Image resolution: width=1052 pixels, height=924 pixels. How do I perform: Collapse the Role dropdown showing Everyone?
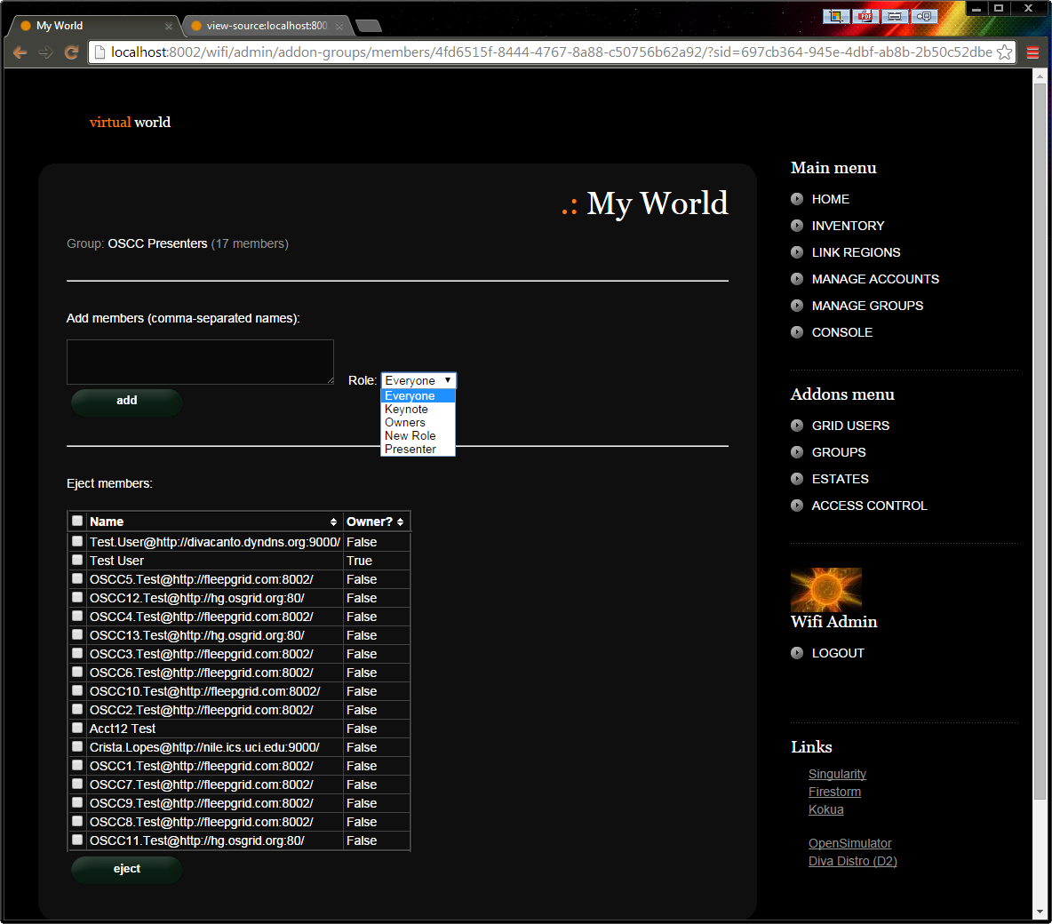point(418,380)
